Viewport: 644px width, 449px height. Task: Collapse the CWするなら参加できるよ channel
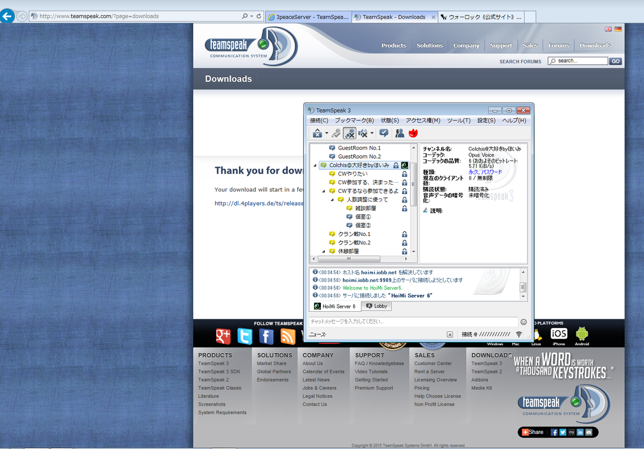click(x=324, y=191)
